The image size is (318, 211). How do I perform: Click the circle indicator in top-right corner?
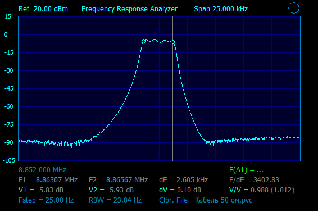tap(294, 8)
